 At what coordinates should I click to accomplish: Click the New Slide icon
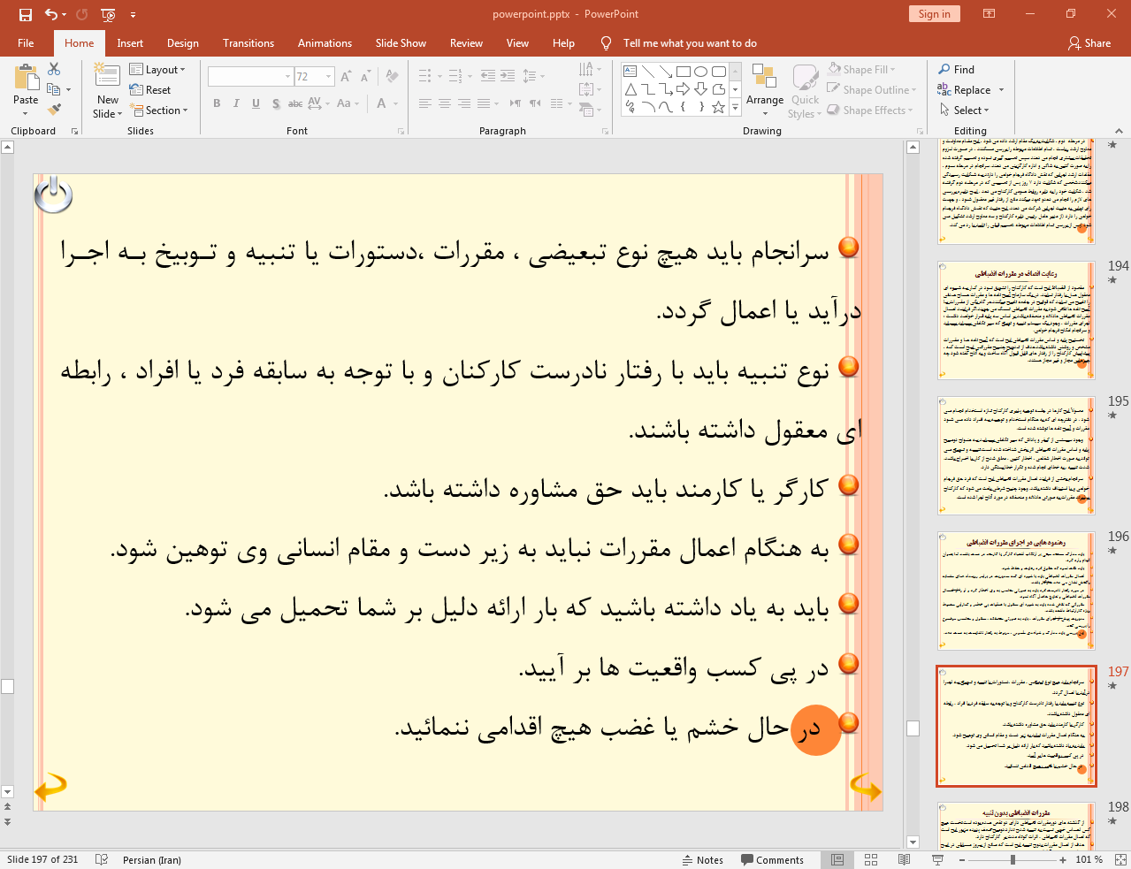tap(107, 76)
